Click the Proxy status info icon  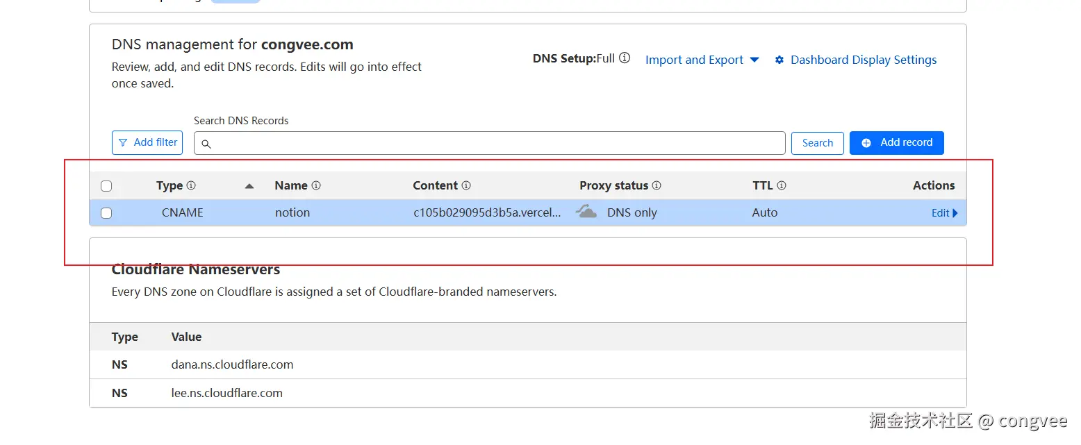pyautogui.click(x=657, y=185)
